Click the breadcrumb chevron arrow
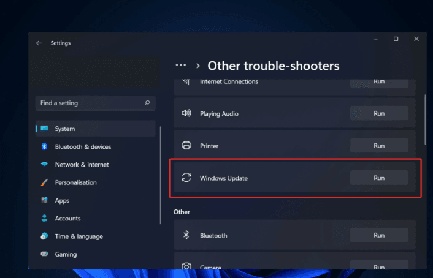This screenshot has height=278, width=433. [197, 66]
